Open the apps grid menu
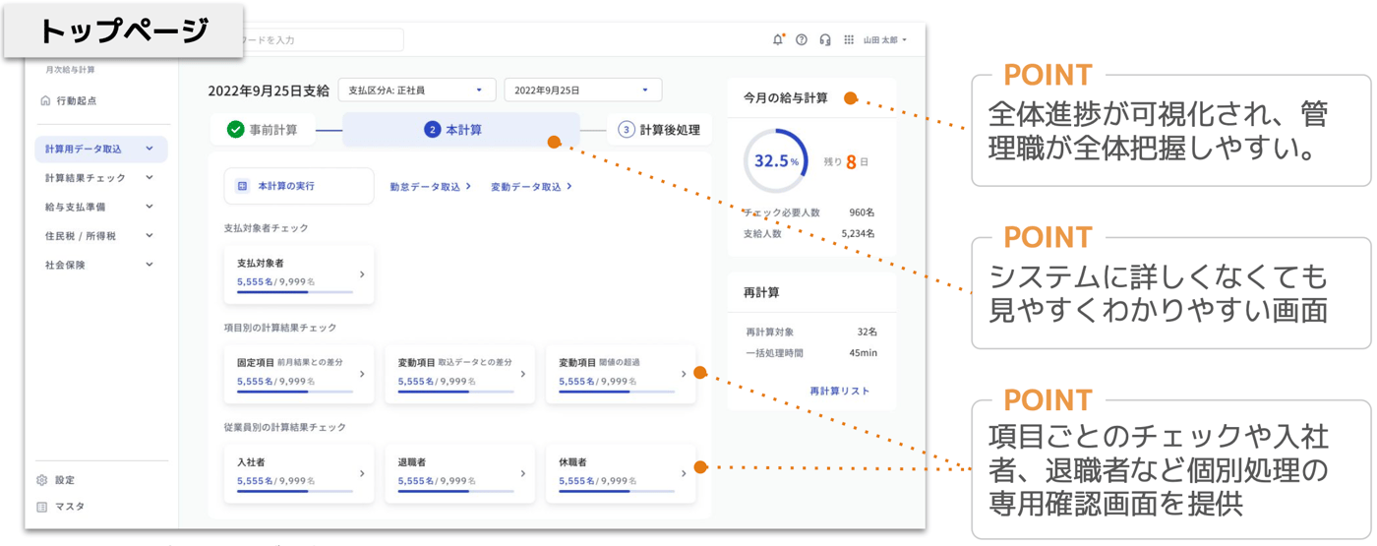The image size is (1377, 546). 849,40
